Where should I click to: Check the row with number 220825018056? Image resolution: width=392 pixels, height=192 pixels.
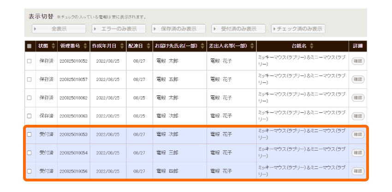29,171
